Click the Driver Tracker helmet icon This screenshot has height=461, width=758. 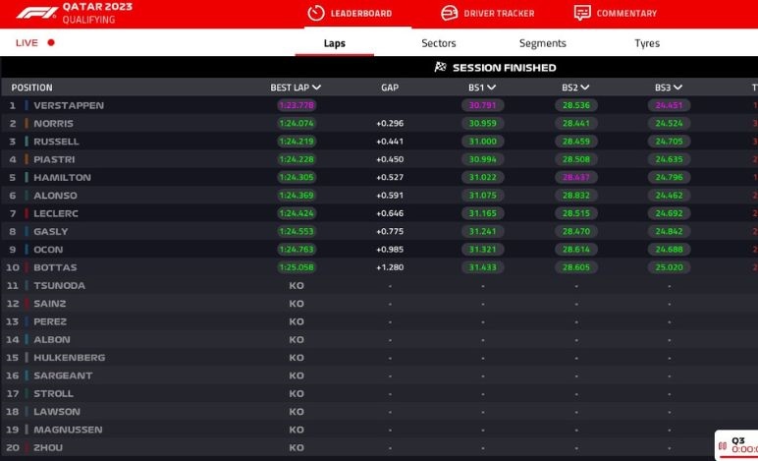pos(449,13)
